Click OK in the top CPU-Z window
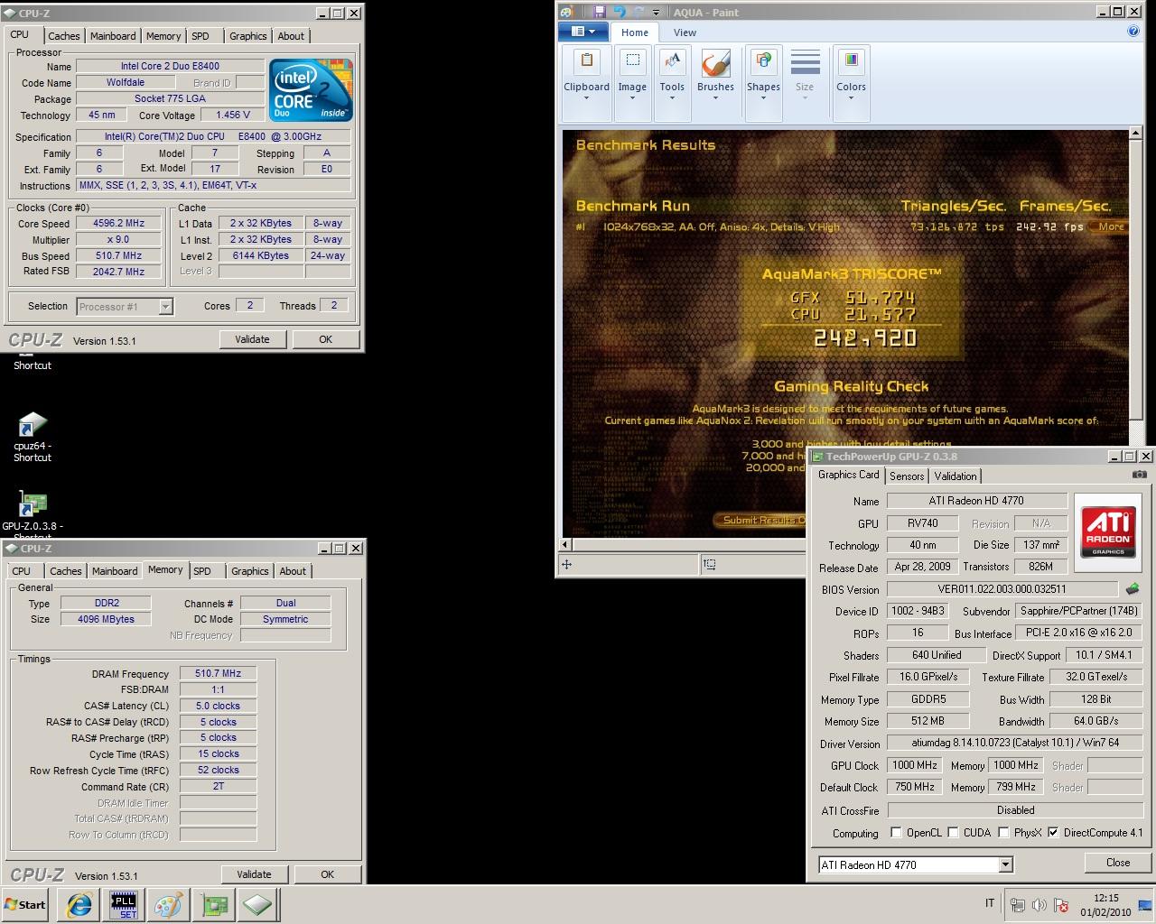 326,339
